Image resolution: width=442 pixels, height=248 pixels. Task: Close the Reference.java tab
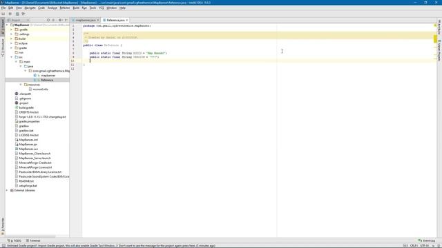(127, 20)
